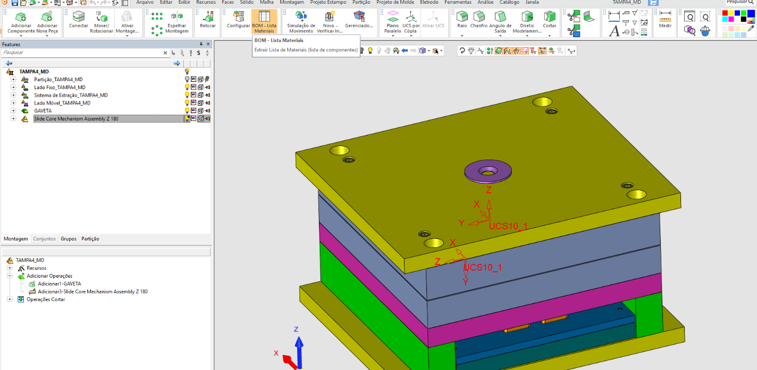The height and width of the screenshot is (370, 757).
Task: Show the hidden Partição_TAMPA4_MD via its bulb
Action: pos(187,79)
